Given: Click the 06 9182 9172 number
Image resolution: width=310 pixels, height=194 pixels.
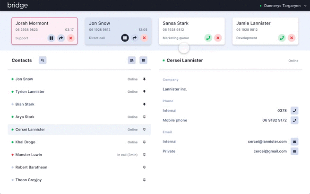Looking at the screenshot, I should [x=275, y=120].
